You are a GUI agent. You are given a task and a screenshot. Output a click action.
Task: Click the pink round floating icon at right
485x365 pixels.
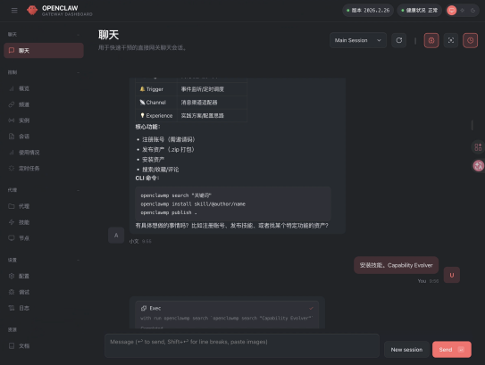tap(478, 166)
